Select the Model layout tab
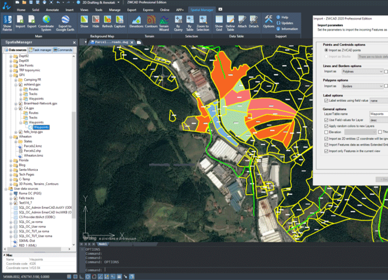Viewport: 388px width, 280px height. (103, 244)
